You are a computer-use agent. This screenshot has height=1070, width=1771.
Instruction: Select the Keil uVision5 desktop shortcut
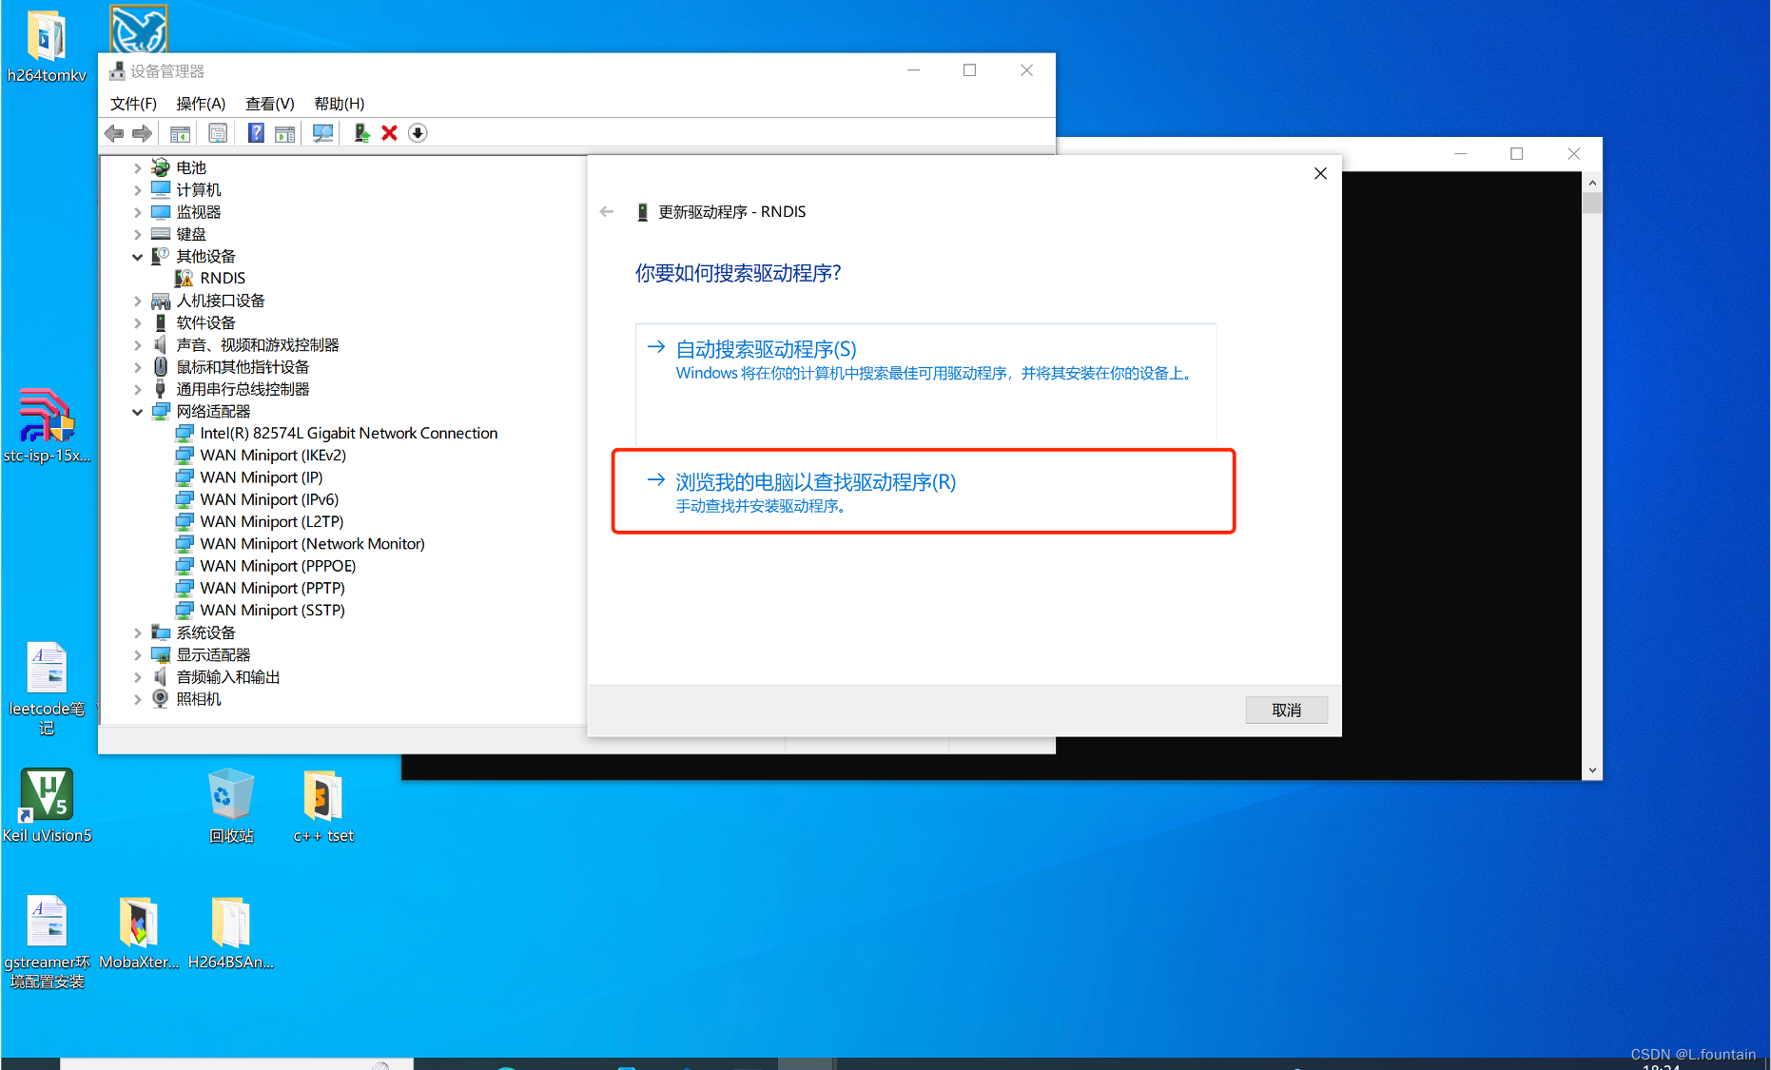point(47,807)
